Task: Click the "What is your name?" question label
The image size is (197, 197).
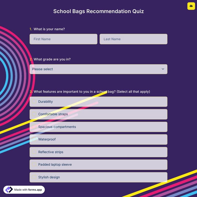Action: tap(49, 29)
